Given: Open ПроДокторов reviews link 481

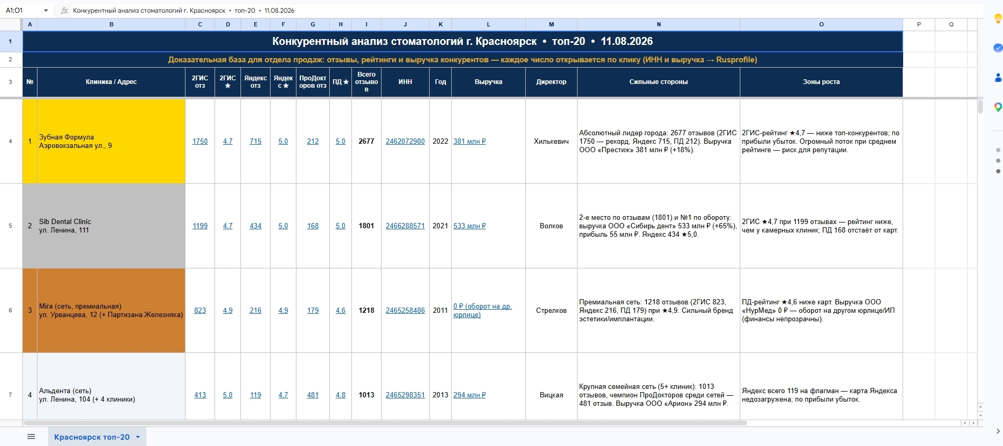Looking at the screenshot, I should [x=313, y=395].
